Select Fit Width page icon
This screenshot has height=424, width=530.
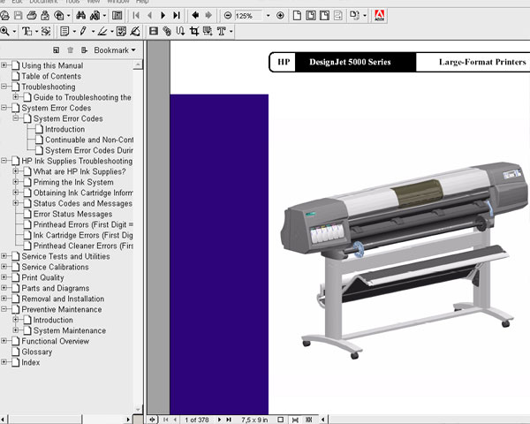(324, 16)
